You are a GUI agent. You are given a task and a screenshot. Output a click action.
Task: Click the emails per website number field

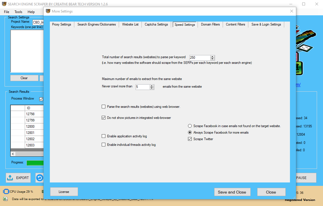coord(142,87)
